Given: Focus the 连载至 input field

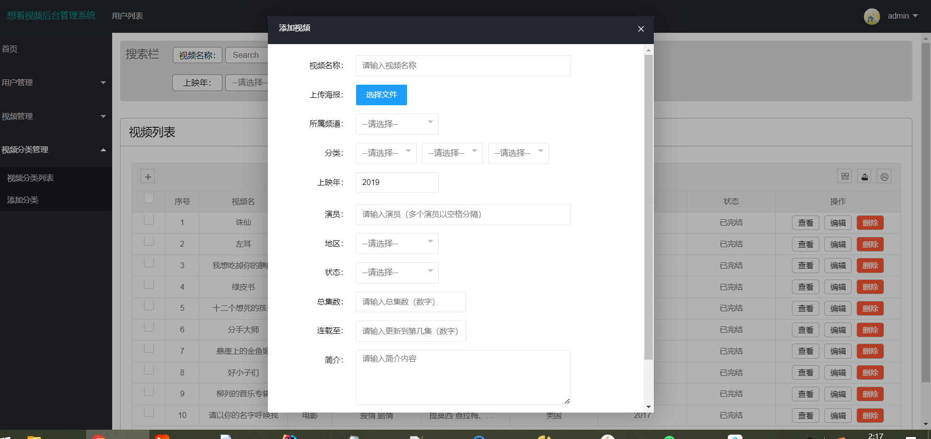Looking at the screenshot, I should coord(411,331).
